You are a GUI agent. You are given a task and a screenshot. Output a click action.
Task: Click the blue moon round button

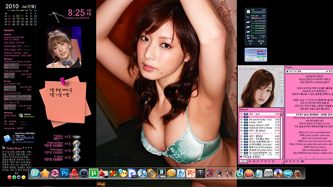(19, 177)
